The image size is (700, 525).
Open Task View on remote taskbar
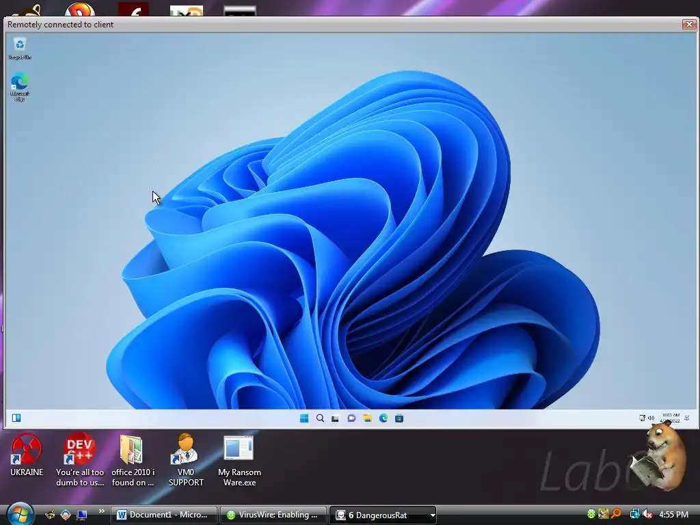335,418
